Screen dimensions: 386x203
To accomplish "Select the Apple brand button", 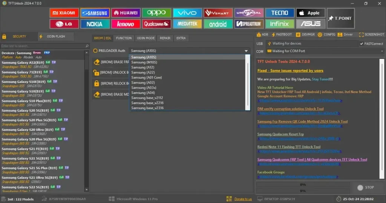I will (311, 13).
